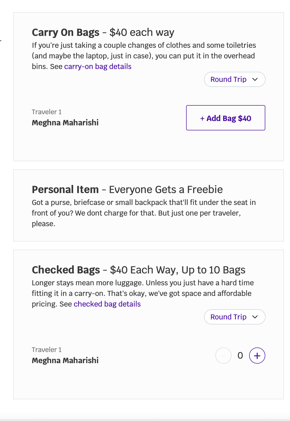Select Meghna Maharishi under Carry On Bags
The height and width of the screenshot is (421, 290).
click(x=65, y=123)
